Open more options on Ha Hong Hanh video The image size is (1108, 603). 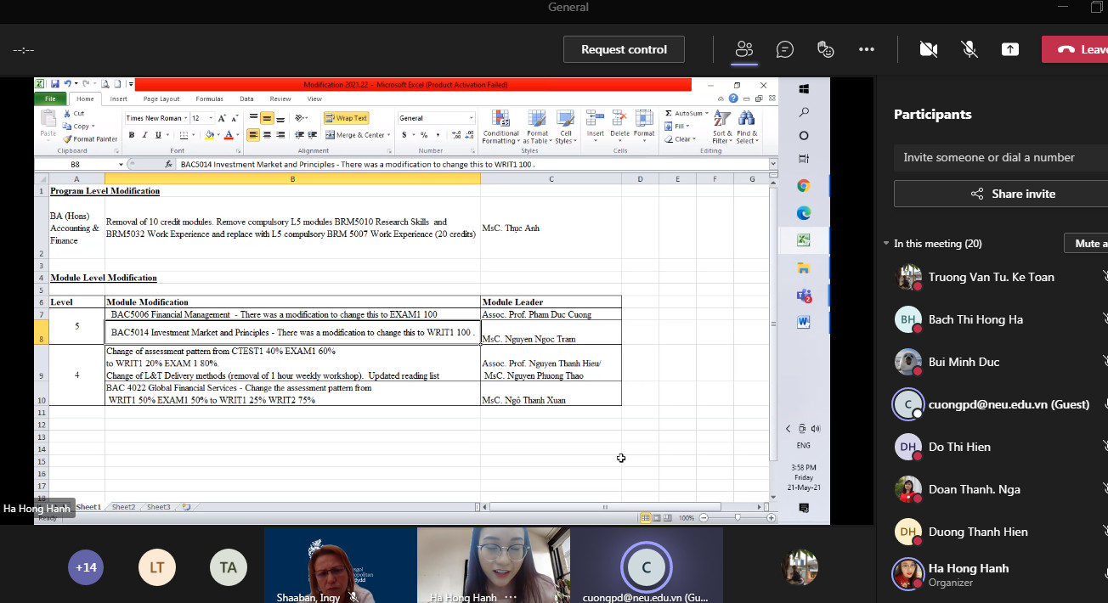tap(511, 597)
